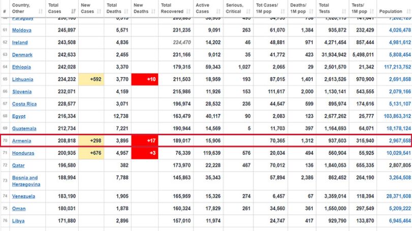Sort by New Cases column arrow icon

[x=99, y=11]
